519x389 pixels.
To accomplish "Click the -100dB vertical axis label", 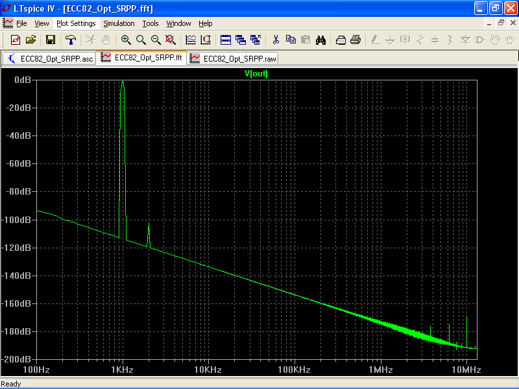I will click(17, 220).
